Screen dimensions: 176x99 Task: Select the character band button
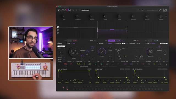[111, 40]
